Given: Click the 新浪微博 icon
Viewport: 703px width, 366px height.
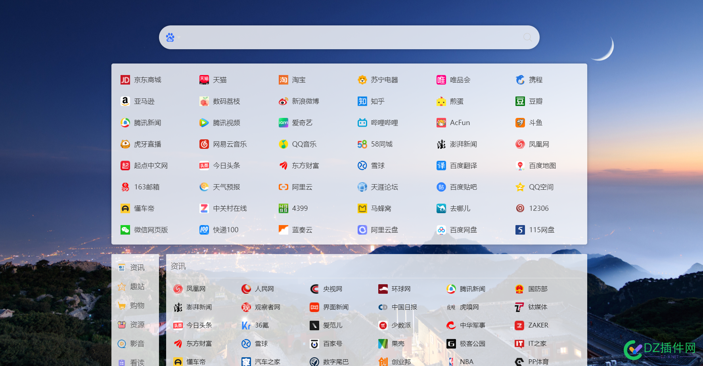Looking at the screenshot, I should coord(283,101).
